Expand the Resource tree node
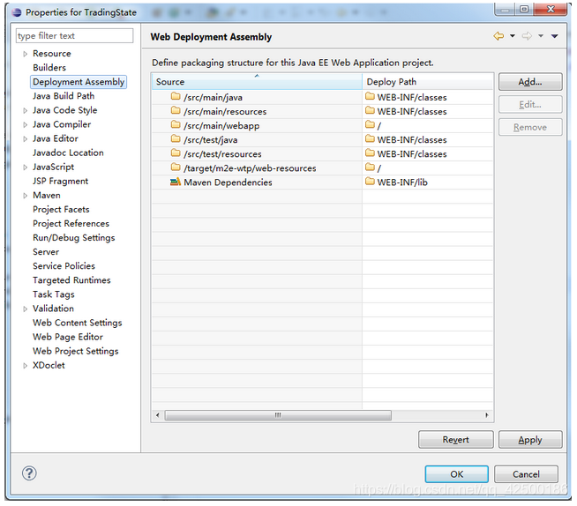 click(x=25, y=54)
